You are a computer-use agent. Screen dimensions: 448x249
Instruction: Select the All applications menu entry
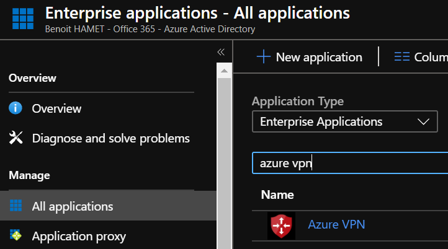pos(73,206)
